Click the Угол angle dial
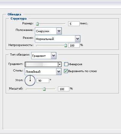Image resolution: width=121 pixels, height=134 pixels. [x=30, y=81]
